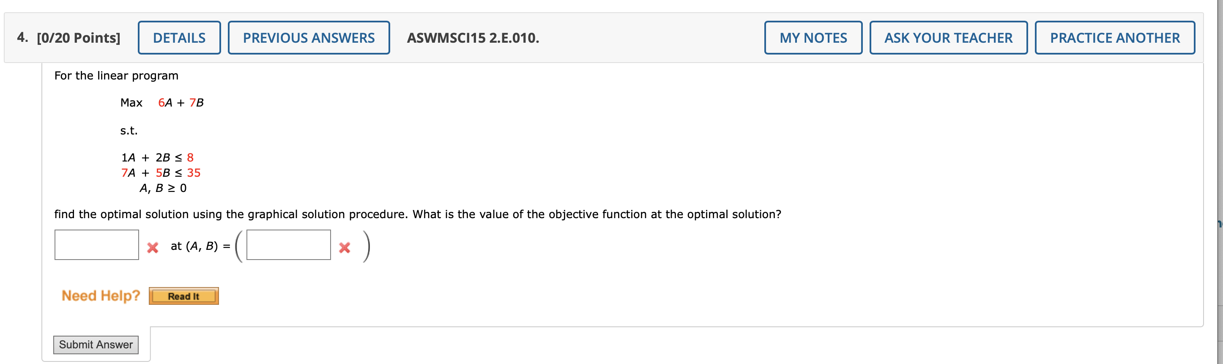Viewport: 1223px width, 364px height.
Task: Click the objective function value input box
Action: (x=96, y=246)
